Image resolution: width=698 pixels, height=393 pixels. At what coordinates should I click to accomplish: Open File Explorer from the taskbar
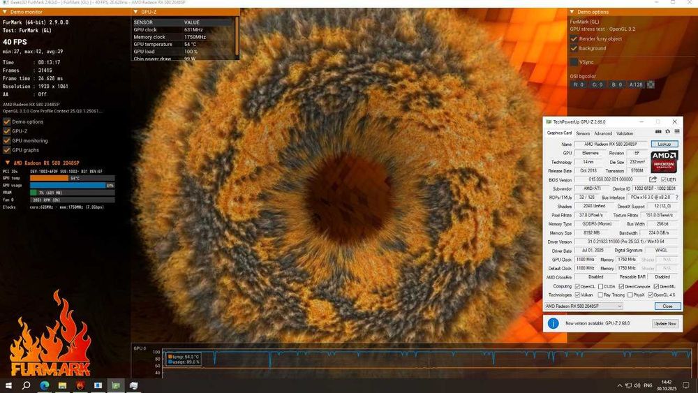(62, 385)
